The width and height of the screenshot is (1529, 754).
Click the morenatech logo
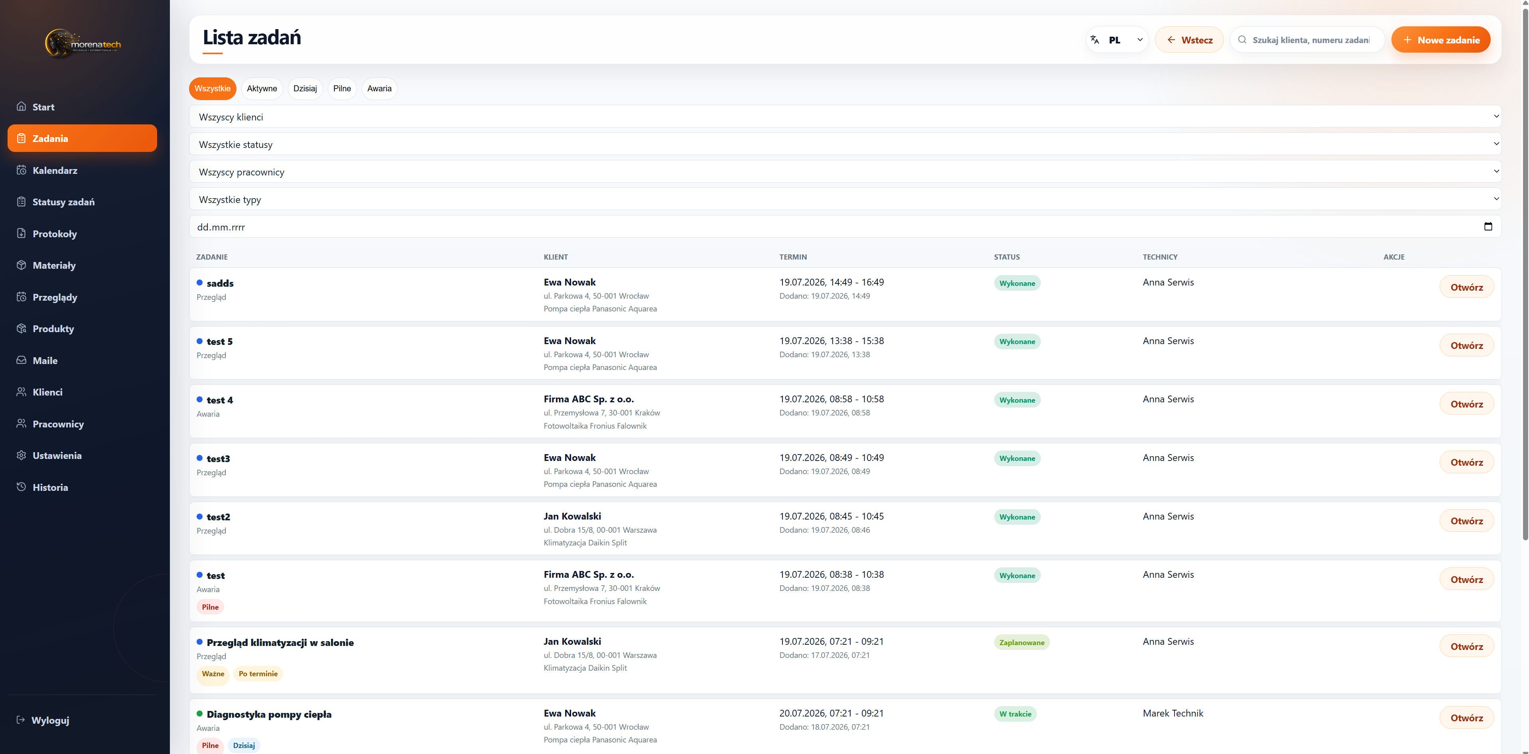[83, 44]
